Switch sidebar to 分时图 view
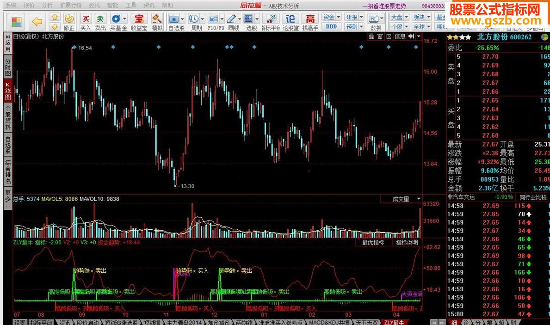 [8, 67]
